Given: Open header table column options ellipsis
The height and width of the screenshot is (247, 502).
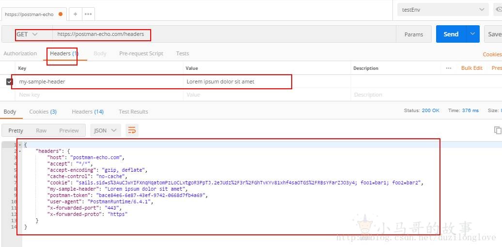Looking at the screenshot, I should pyautogui.click(x=449, y=68).
